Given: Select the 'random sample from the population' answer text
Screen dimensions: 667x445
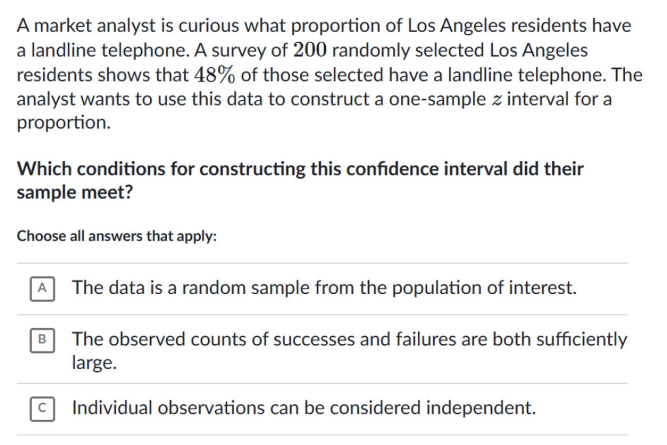Looking at the screenshot, I should pos(324,288).
